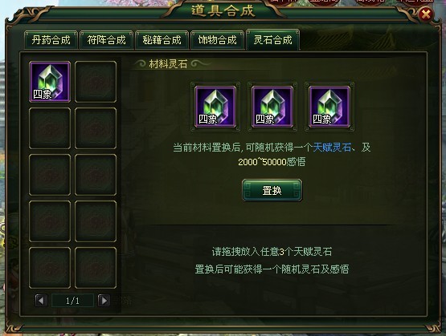
Task: Switch to the 符阵合成 tab
Action: [x=106, y=40]
